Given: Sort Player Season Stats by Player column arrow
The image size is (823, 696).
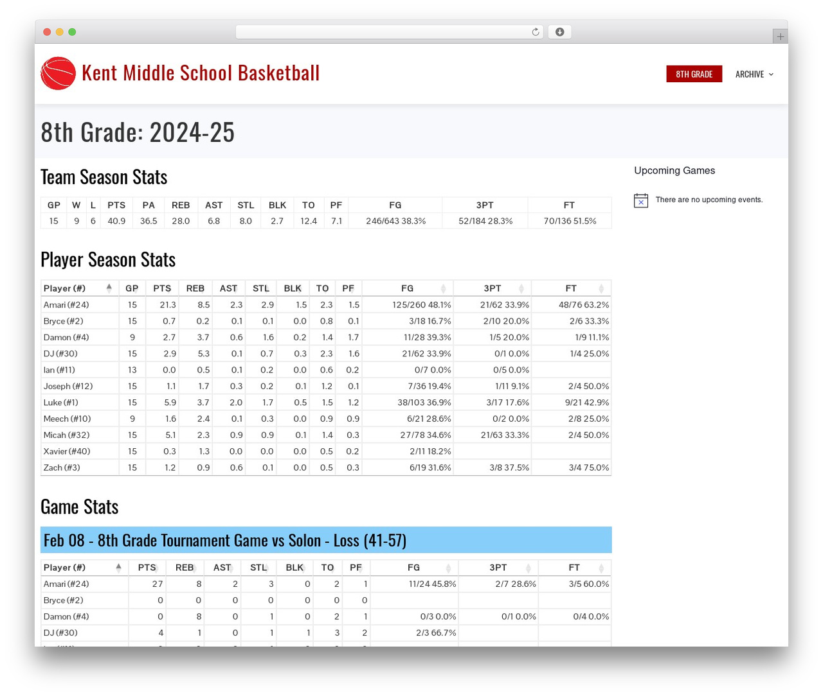Looking at the screenshot, I should point(109,288).
